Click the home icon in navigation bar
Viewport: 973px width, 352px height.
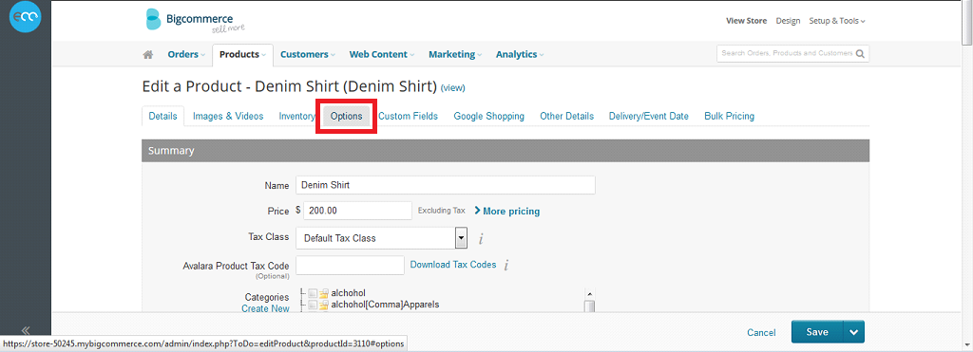pyautogui.click(x=147, y=54)
